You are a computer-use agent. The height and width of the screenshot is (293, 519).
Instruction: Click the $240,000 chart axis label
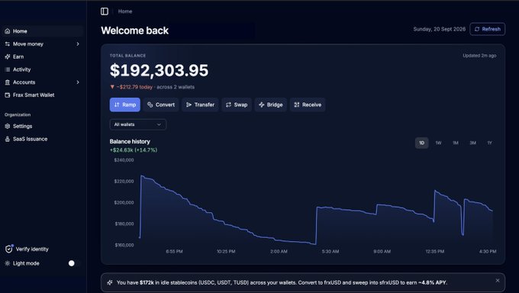click(x=124, y=160)
